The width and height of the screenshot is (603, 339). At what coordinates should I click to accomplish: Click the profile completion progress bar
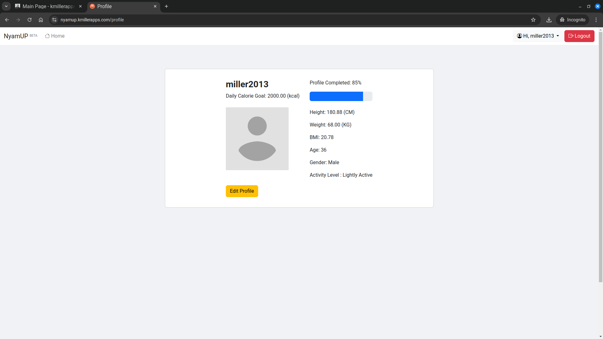click(341, 96)
